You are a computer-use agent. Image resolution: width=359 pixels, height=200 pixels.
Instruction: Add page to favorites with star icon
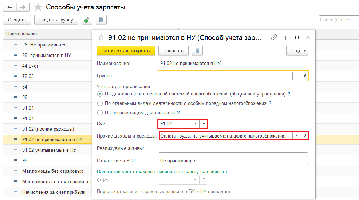tap(38, 7)
